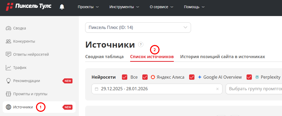The width and height of the screenshot is (282, 116).
Task: Click the help question mark beside Источники
Action: tap(141, 44)
